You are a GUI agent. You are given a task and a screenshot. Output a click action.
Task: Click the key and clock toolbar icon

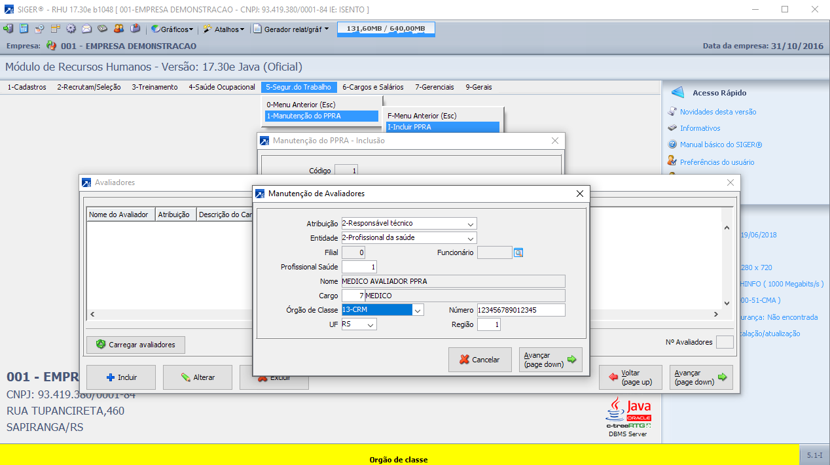point(40,29)
